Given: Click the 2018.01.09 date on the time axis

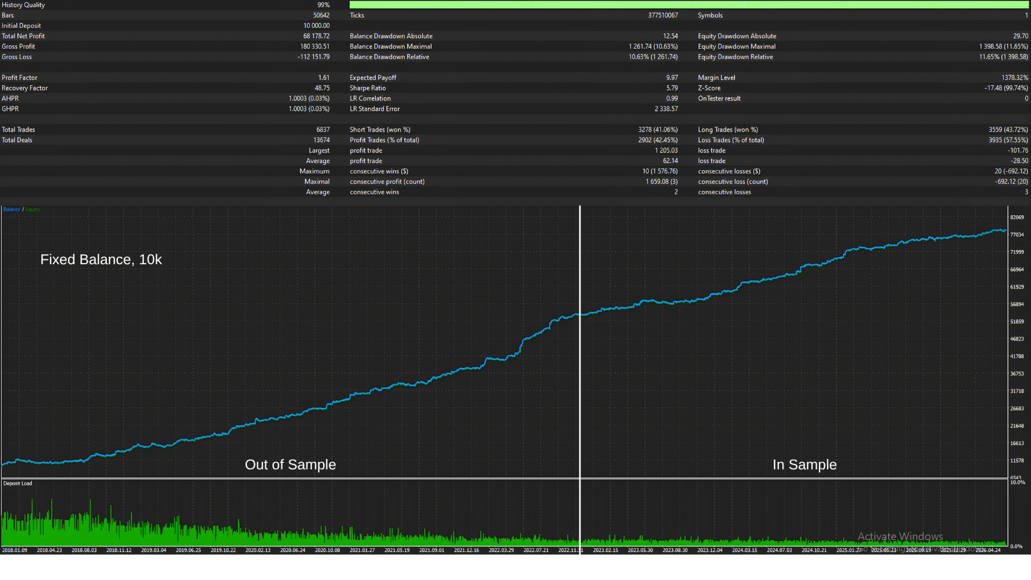Looking at the screenshot, I should (14, 550).
